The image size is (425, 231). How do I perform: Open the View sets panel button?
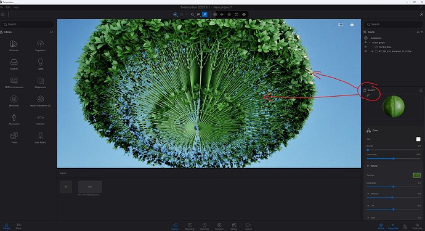tap(417, 226)
